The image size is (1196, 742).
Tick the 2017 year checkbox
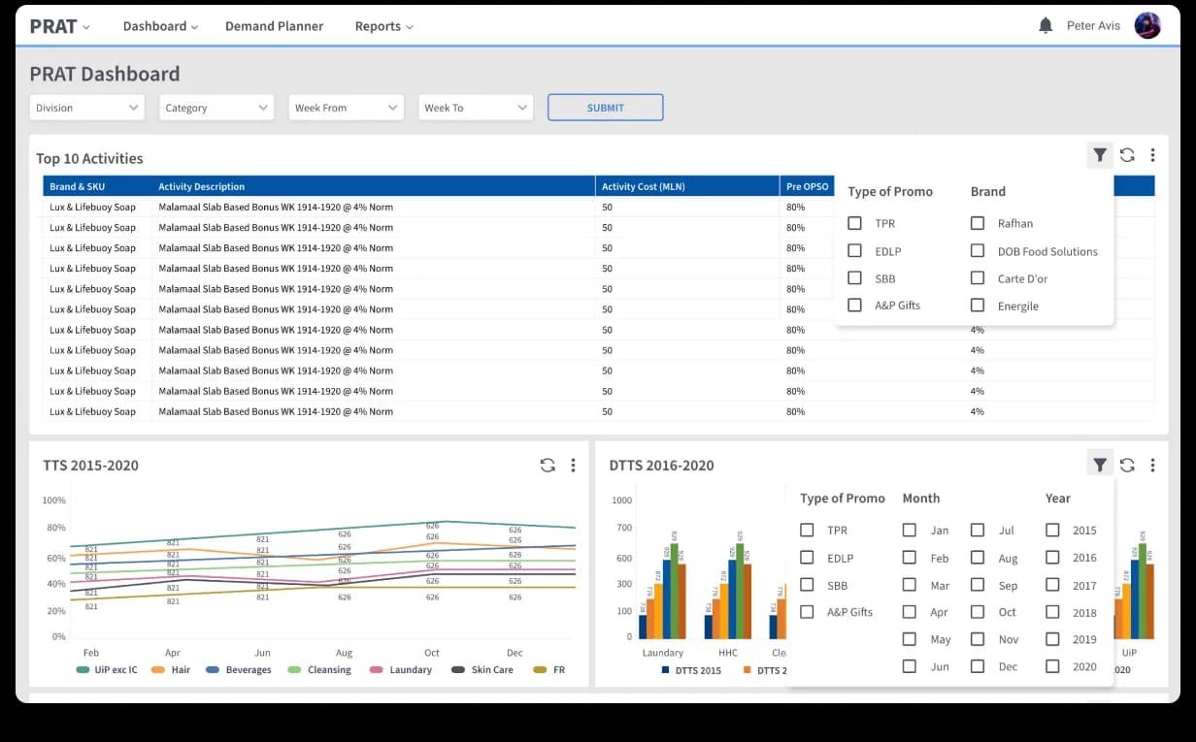click(x=1052, y=584)
